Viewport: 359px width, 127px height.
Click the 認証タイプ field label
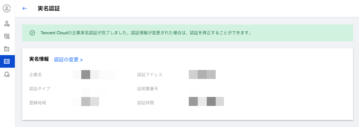(40, 89)
